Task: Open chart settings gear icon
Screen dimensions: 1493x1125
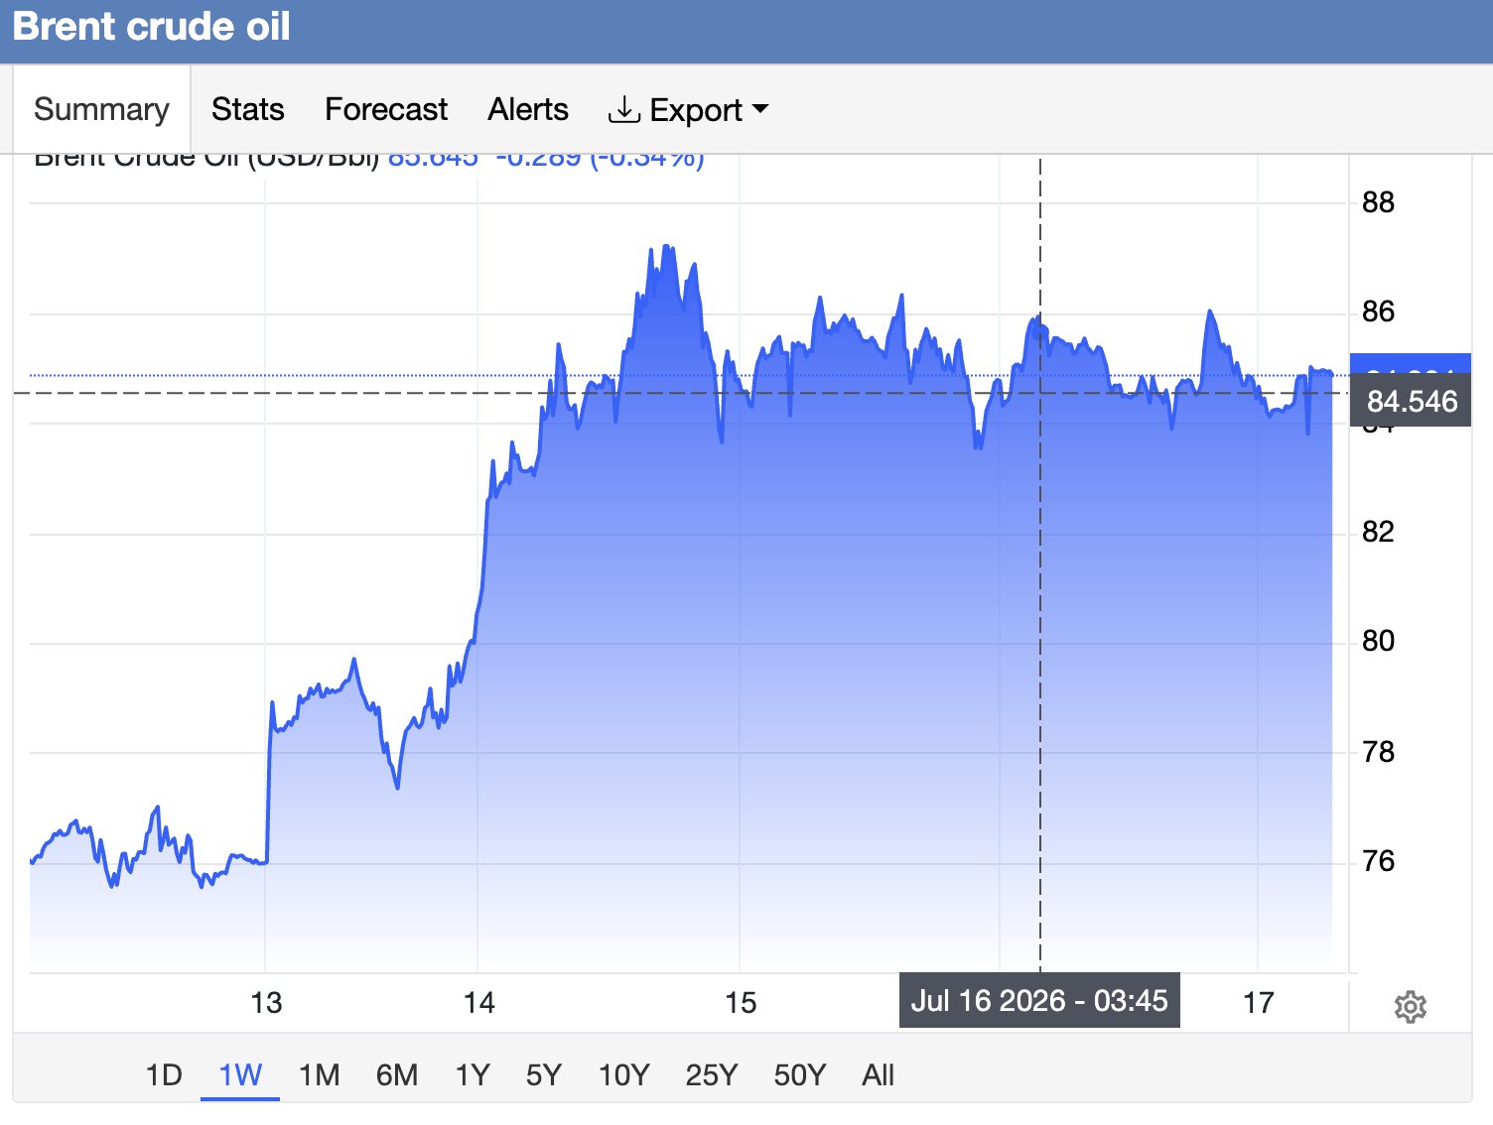Action: tap(1411, 1007)
